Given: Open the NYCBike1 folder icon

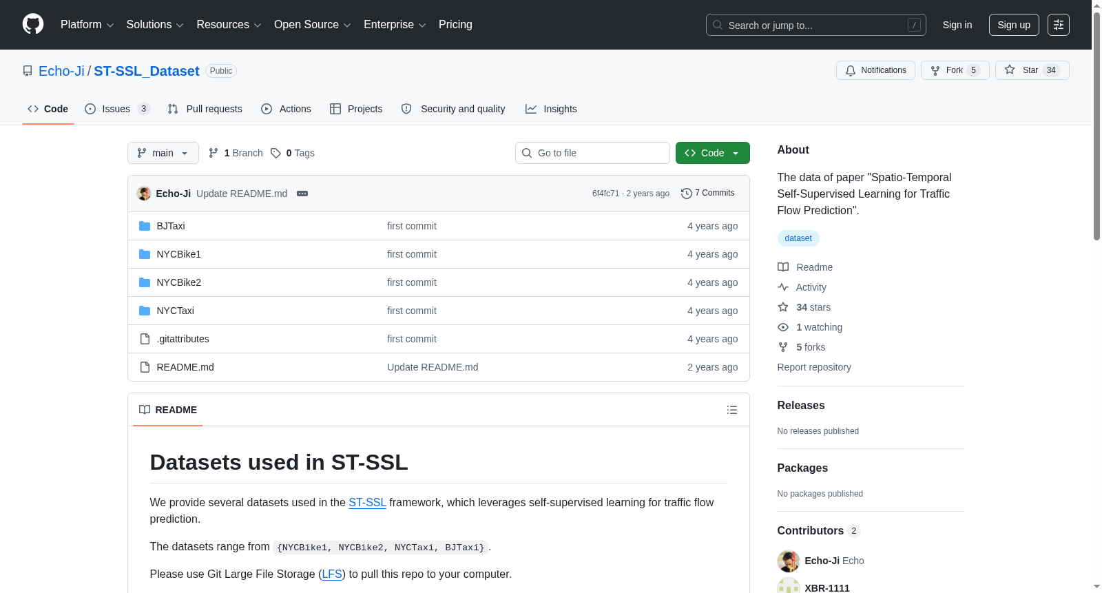Looking at the screenshot, I should click(x=145, y=254).
